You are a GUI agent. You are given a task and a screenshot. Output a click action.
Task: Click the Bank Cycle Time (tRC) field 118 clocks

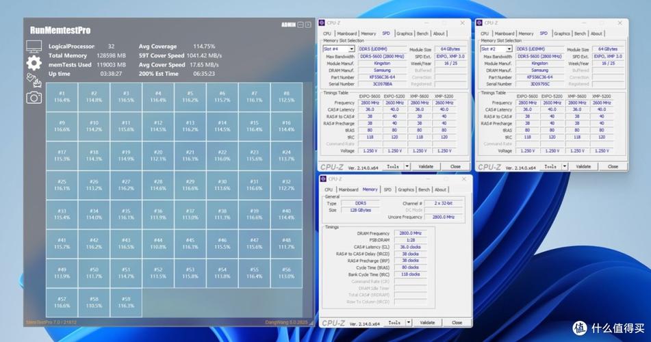point(411,274)
